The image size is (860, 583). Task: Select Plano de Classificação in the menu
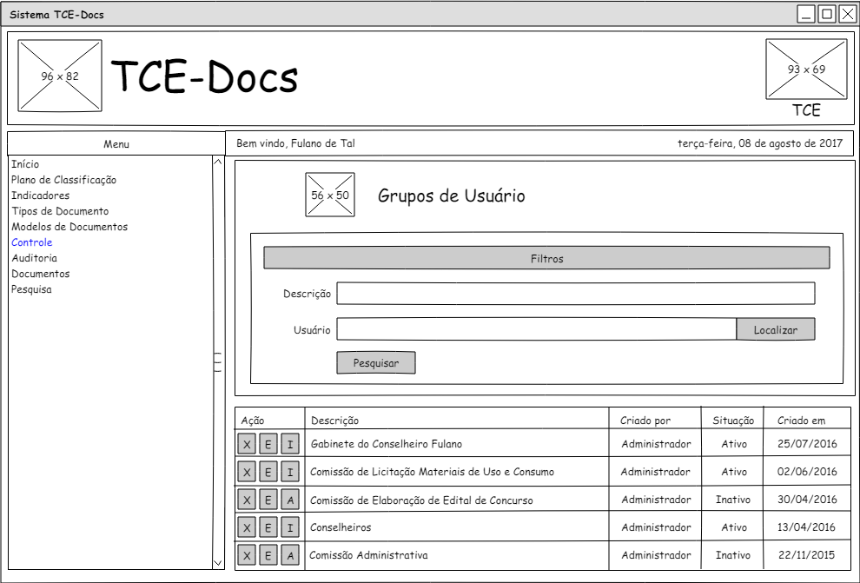click(63, 180)
